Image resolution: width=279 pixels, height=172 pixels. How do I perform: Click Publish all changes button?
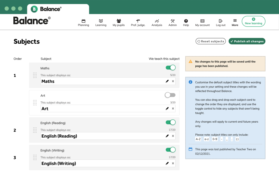(x=247, y=41)
